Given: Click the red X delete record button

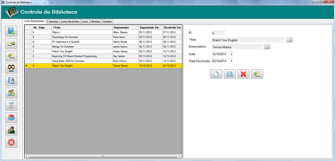Looking at the screenshot, I should click(243, 74).
